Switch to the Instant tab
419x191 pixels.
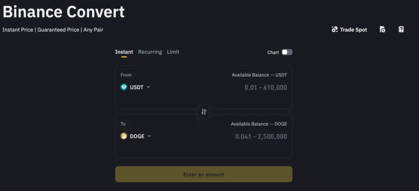point(124,52)
